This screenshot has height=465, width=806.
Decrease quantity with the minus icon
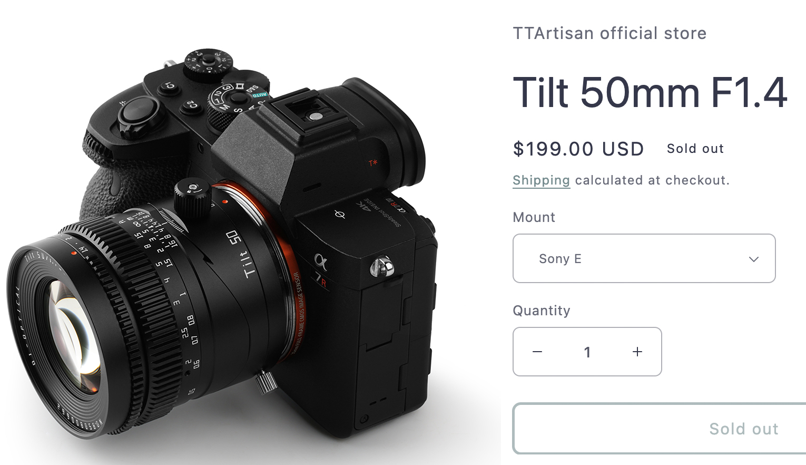[x=537, y=352]
